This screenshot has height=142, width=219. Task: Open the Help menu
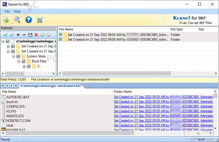pos(17,11)
